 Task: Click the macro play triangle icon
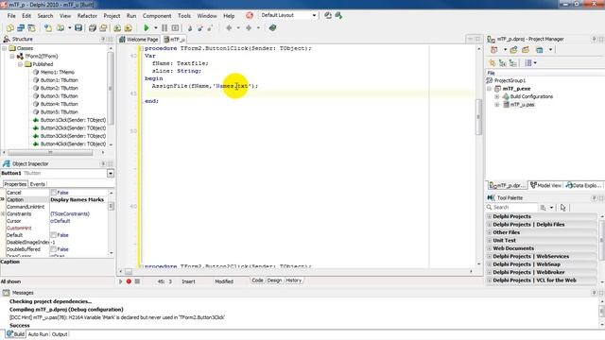pos(121,281)
